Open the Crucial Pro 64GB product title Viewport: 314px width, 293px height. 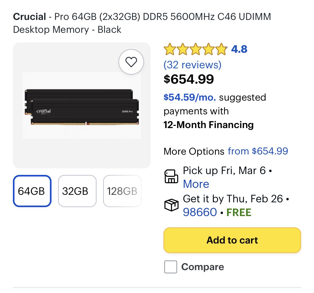pyautogui.click(x=142, y=23)
